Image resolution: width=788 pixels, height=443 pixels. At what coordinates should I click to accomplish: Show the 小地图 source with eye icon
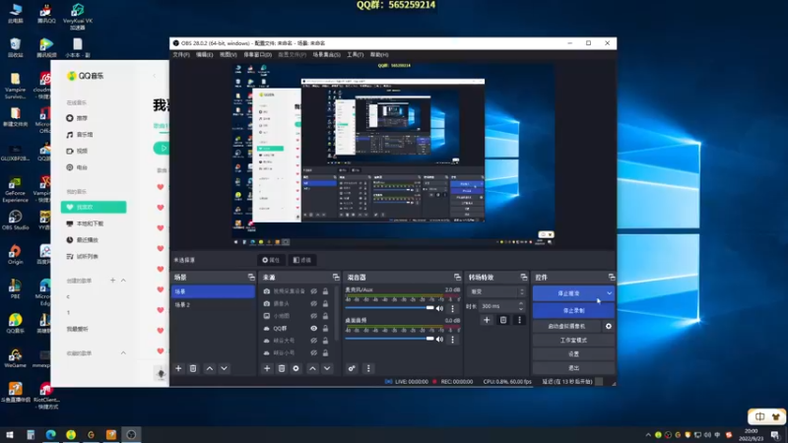coord(313,316)
